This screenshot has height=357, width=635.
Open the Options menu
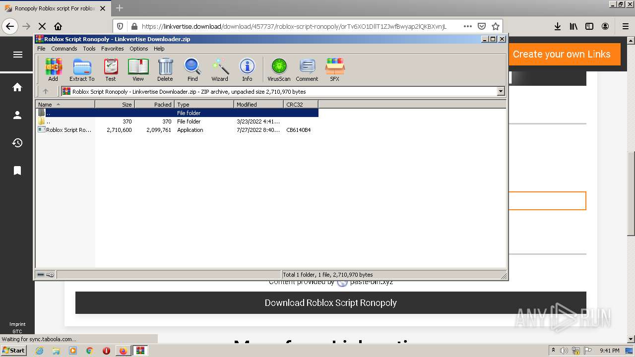139,49
